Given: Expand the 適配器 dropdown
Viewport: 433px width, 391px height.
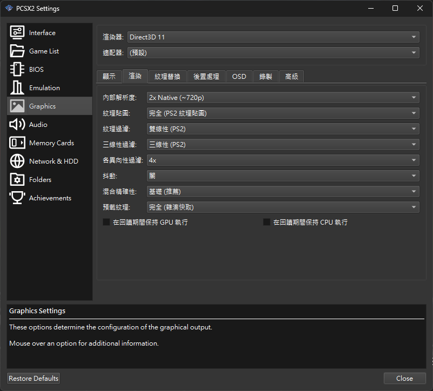Looking at the screenshot, I should pyautogui.click(x=273, y=52).
